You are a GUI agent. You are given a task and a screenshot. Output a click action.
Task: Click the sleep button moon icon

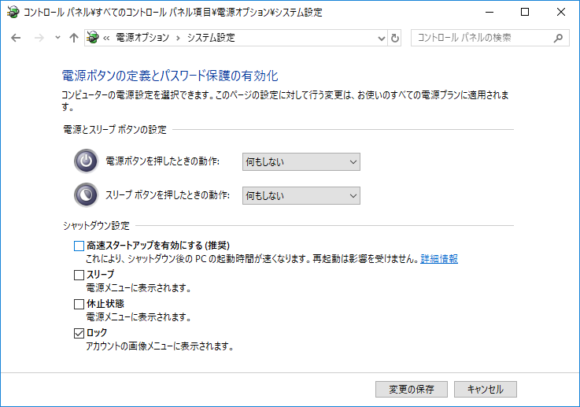point(87,195)
